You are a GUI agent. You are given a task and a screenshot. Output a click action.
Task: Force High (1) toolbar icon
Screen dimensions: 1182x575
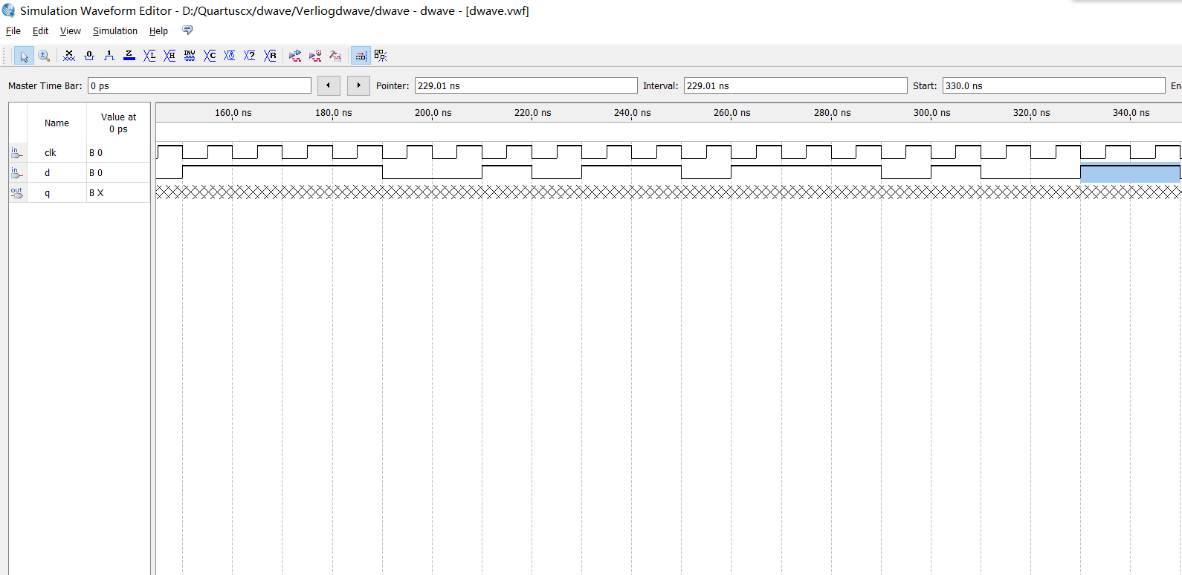[x=109, y=56]
